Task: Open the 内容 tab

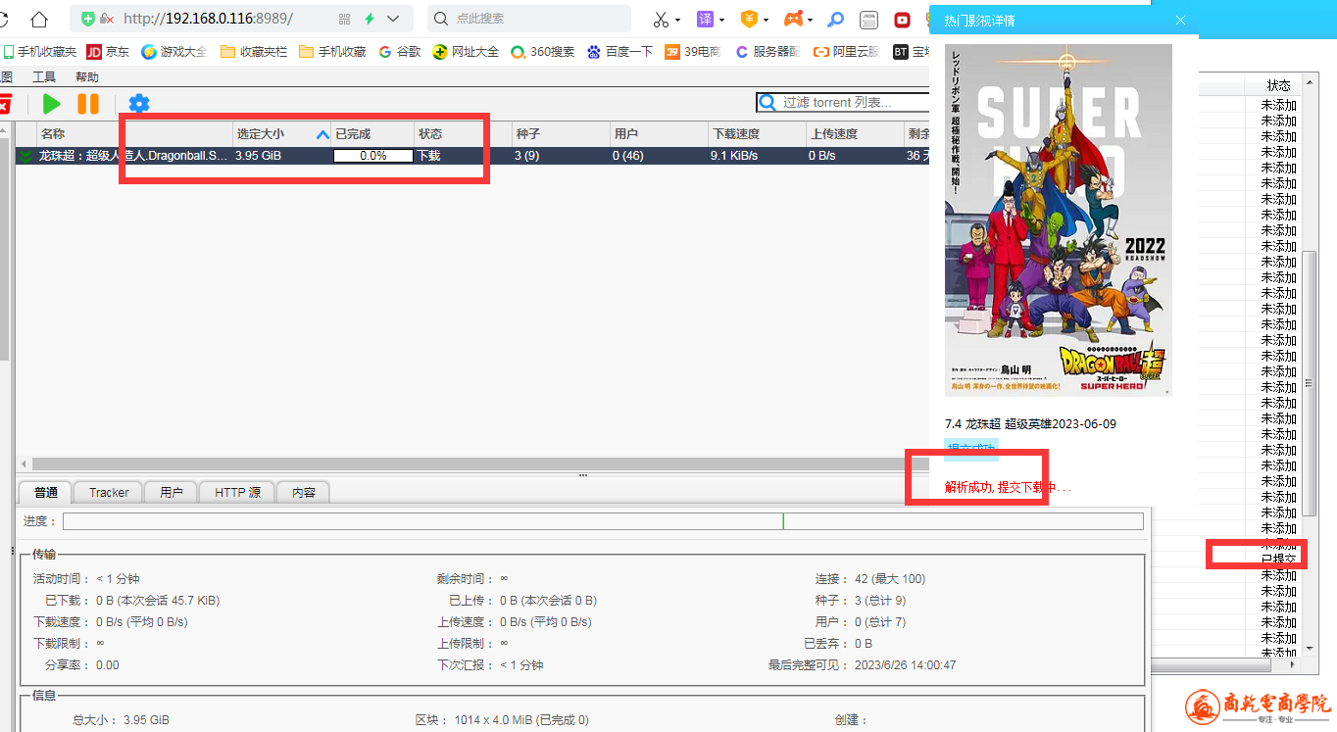Action: [x=304, y=493]
